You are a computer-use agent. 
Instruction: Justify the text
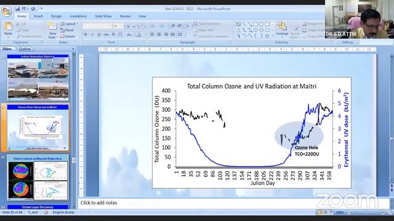pos(172,34)
